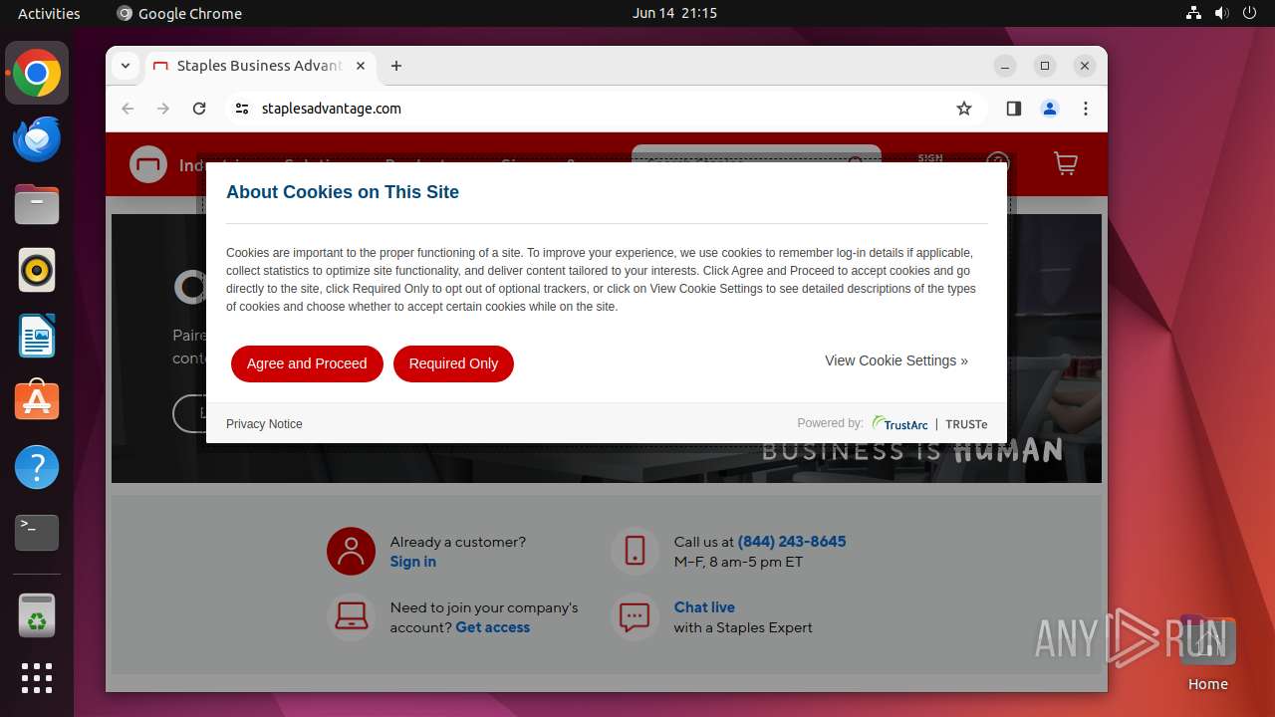1275x717 pixels.
Task: Call the (844) 243-8645 number link
Action: (x=792, y=542)
